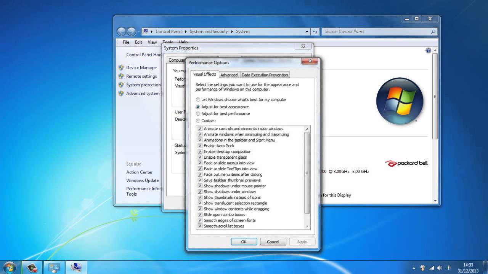Open the volume speaker tray icon

point(440,268)
